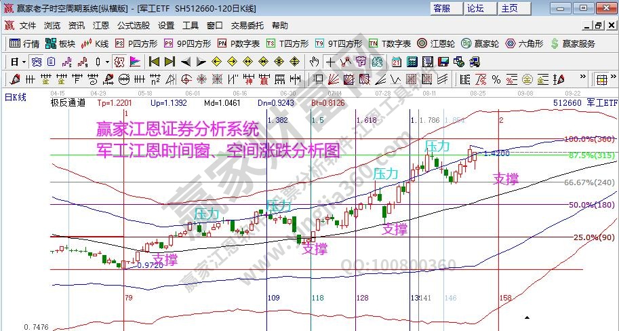619x331 pixels.
Task: Select the red polyline points tool
Action: pyautogui.click(x=346, y=62)
